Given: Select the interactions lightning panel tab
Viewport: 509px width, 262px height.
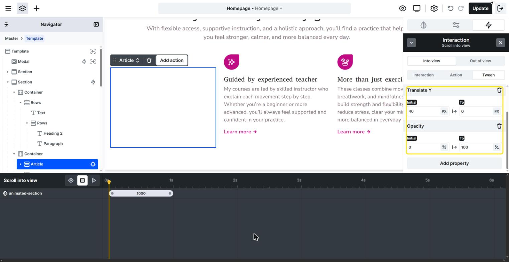Looking at the screenshot, I should pos(489,25).
